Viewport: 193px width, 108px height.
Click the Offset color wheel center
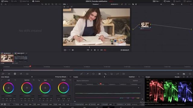[64, 88]
